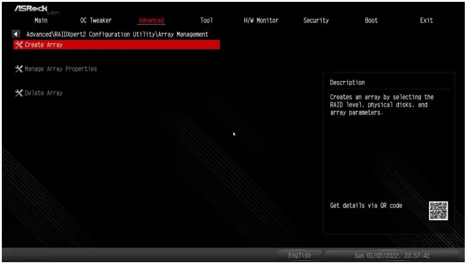466x264 pixels.
Task: Open the Security tab
Action: coord(316,20)
